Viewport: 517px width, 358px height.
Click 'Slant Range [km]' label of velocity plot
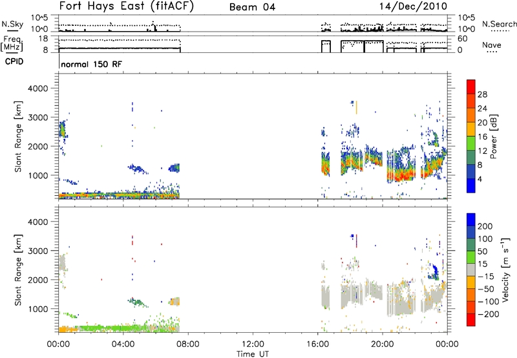18,269
